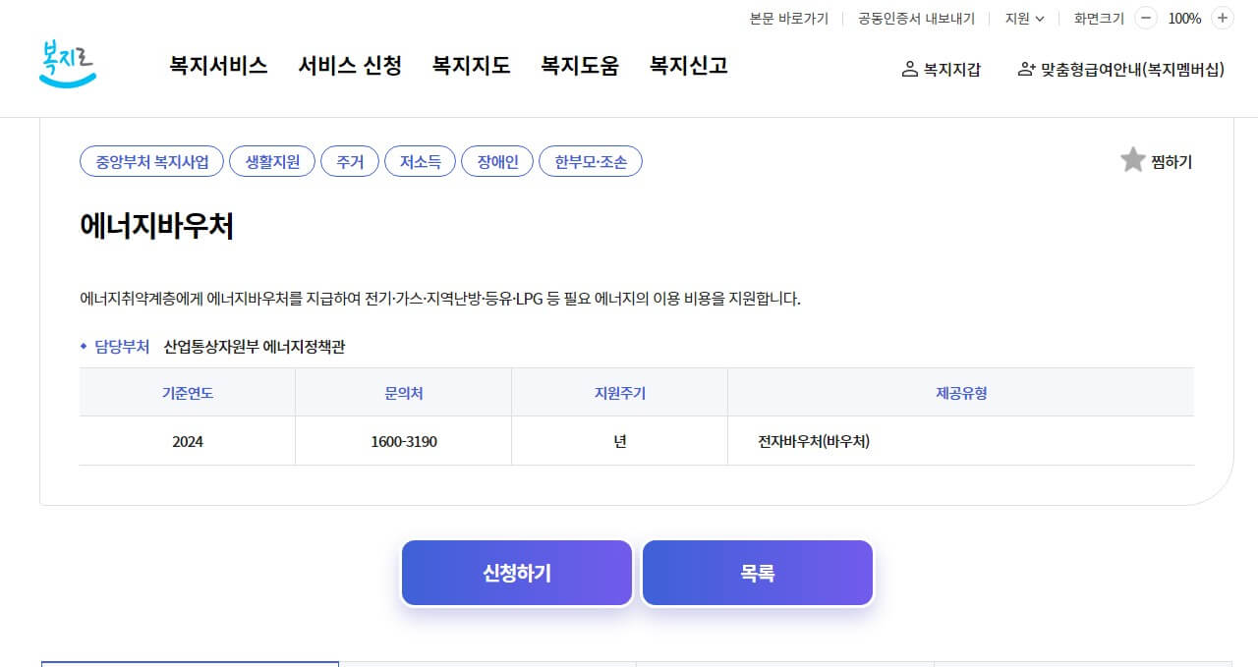Image resolution: width=1258 pixels, height=667 pixels.
Task: Open 복지지갑 via the person icon
Action: (x=911, y=70)
